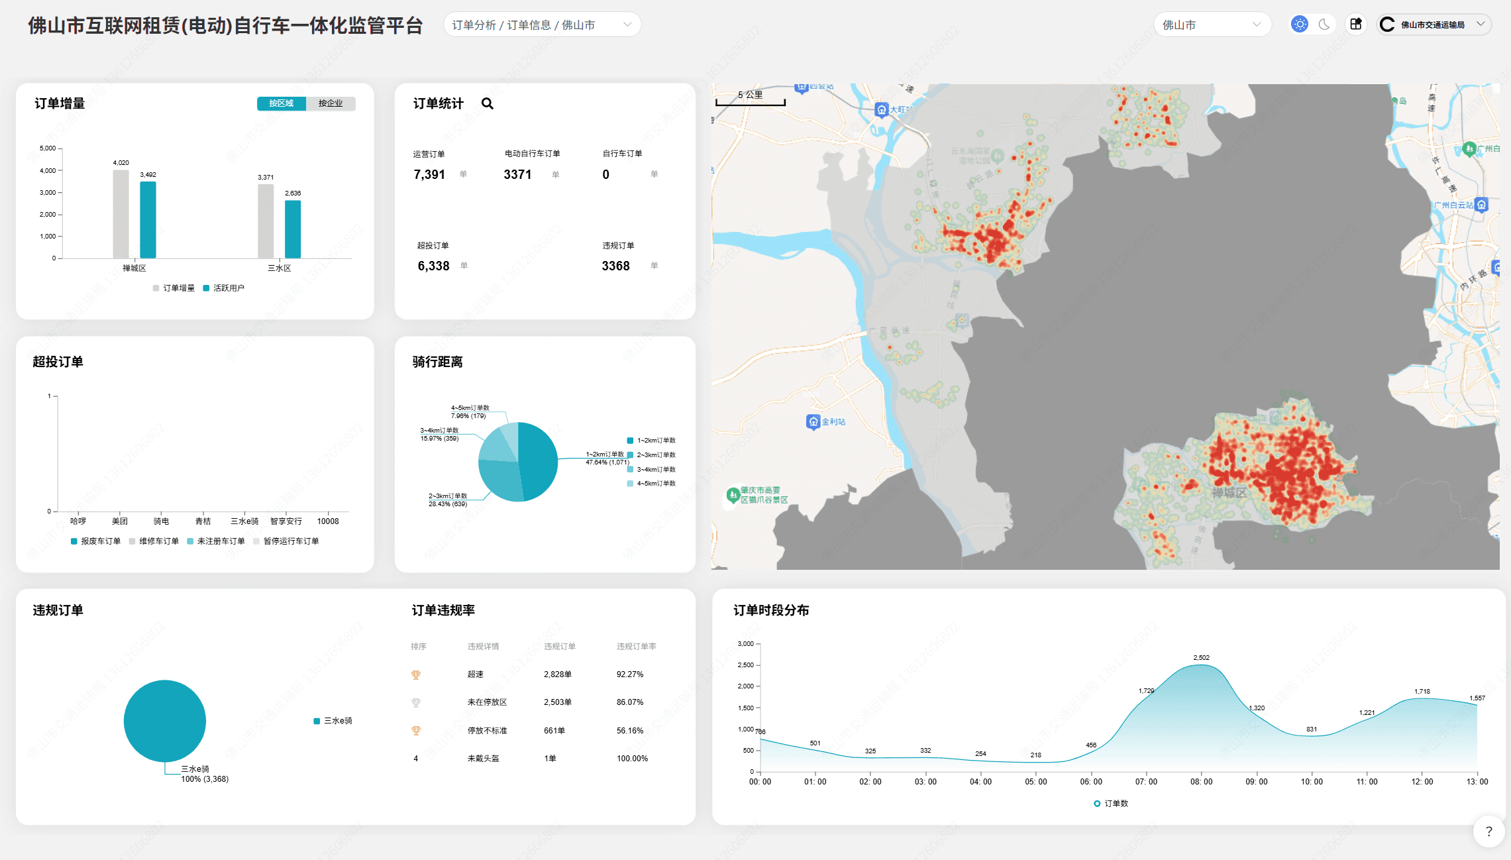Select the 按区域 tab in 订单增量
The image size is (1511, 860).
click(x=282, y=103)
